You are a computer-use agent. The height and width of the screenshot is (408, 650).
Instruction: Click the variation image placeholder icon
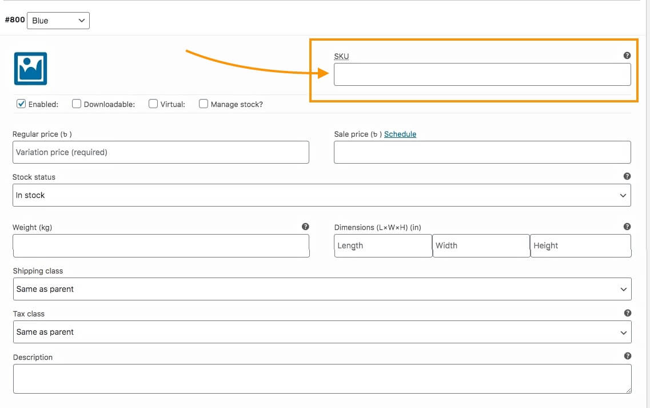(x=30, y=69)
